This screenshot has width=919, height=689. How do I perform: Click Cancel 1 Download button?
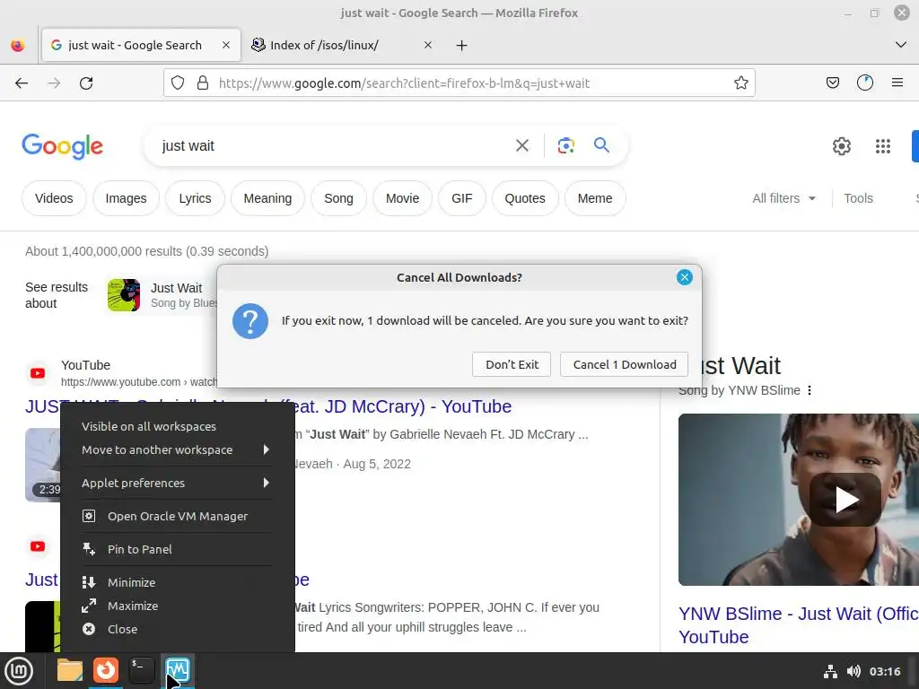click(625, 364)
